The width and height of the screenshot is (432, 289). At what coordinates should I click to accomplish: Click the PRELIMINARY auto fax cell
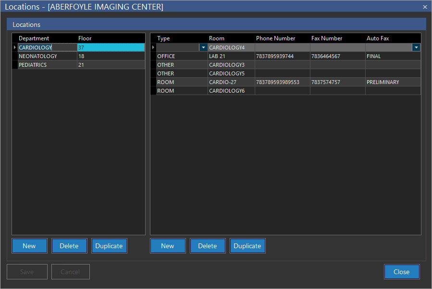click(x=383, y=82)
